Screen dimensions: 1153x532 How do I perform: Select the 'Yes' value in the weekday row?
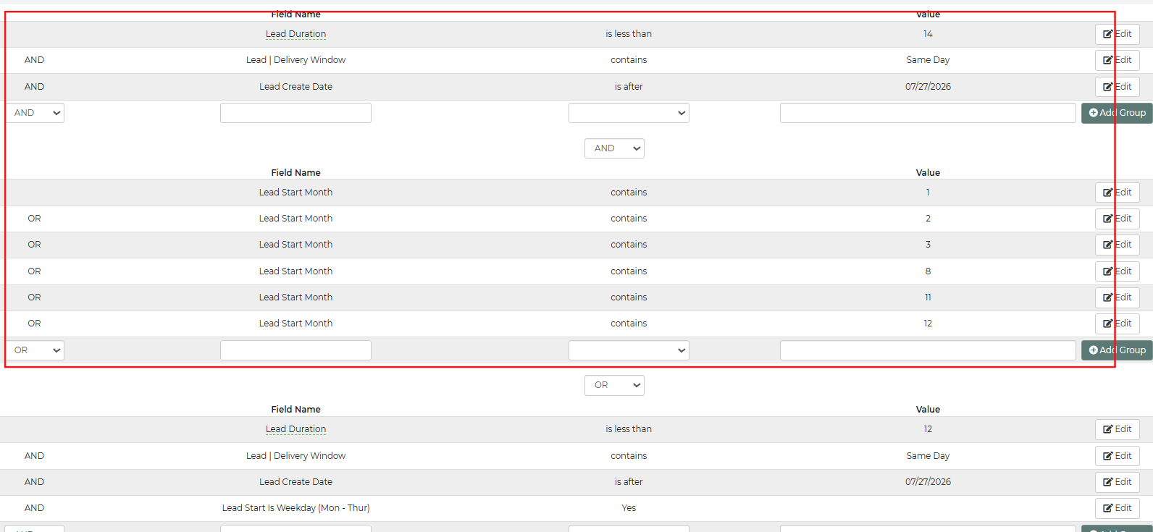(x=629, y=508)
